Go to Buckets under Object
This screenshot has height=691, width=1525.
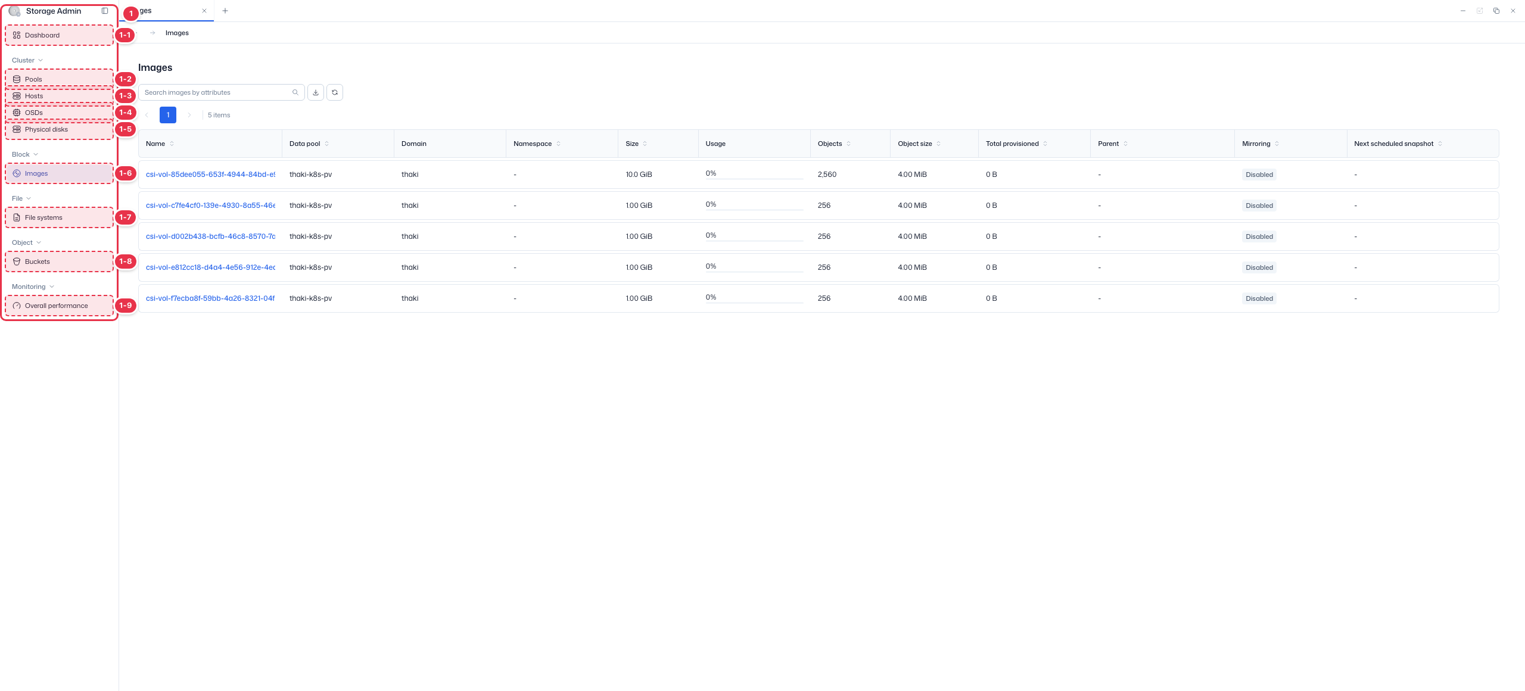click(60, 262)
